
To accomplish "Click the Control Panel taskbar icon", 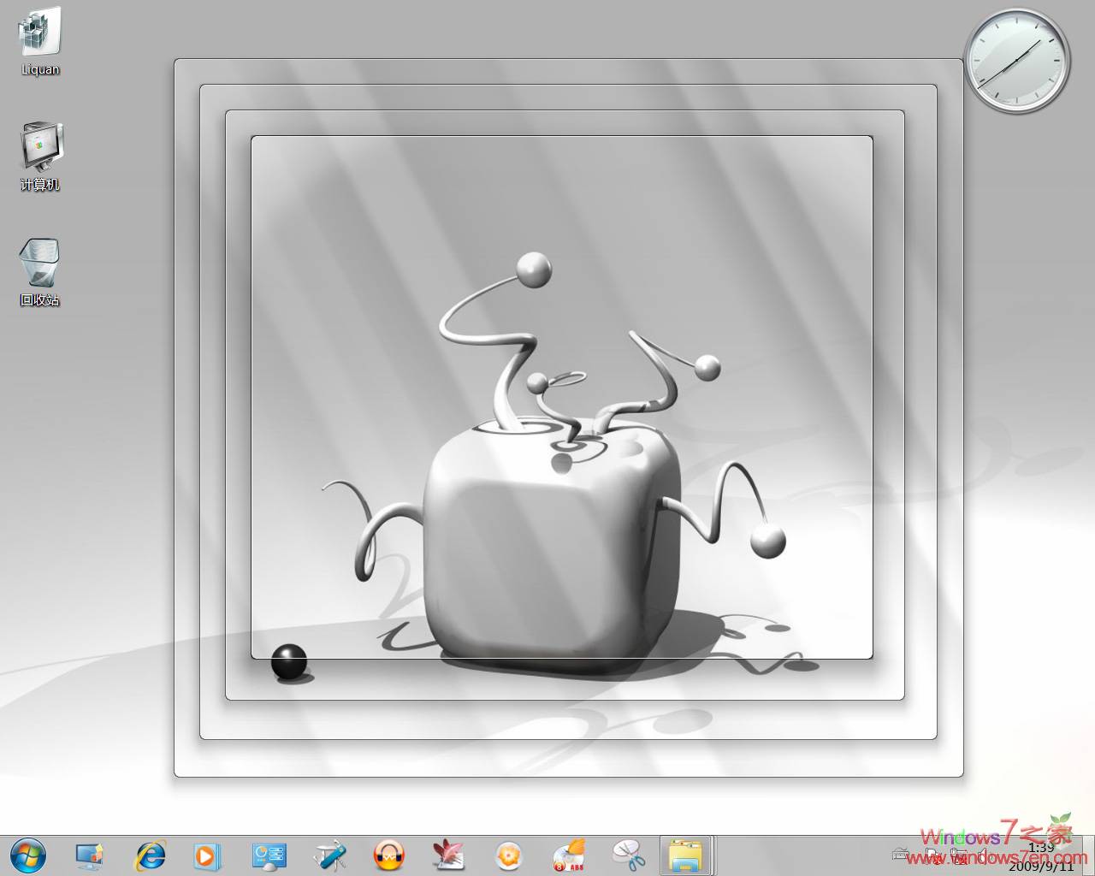I will 269,855.
